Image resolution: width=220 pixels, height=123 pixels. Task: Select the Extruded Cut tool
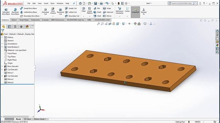pos(45,11)
